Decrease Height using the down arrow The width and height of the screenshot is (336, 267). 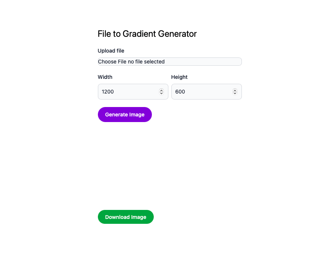[x=235, y=93]
